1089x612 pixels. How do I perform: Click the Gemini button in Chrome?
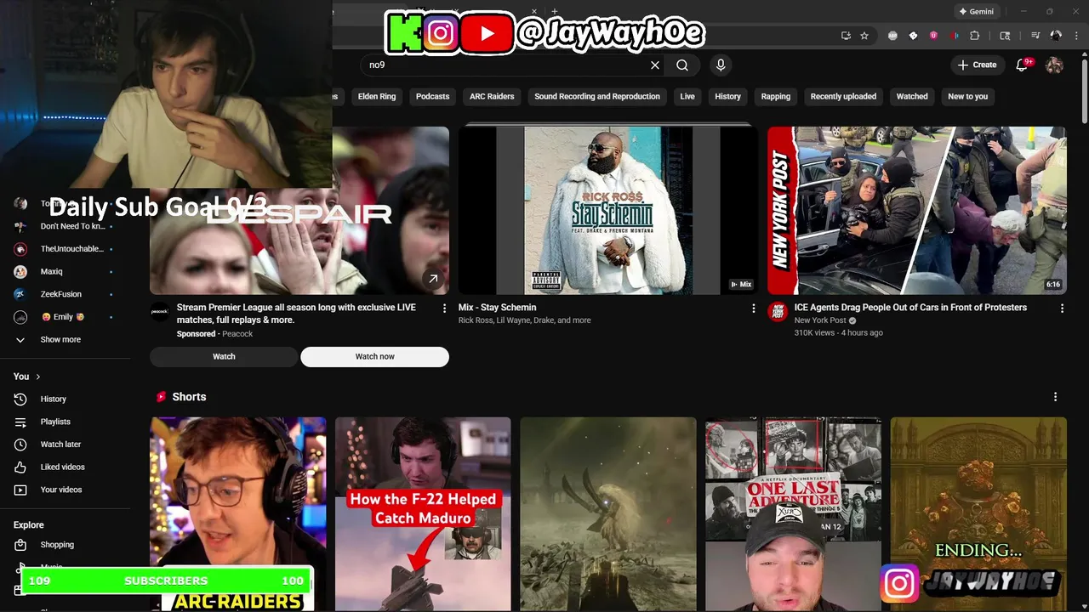click(976, 12)
